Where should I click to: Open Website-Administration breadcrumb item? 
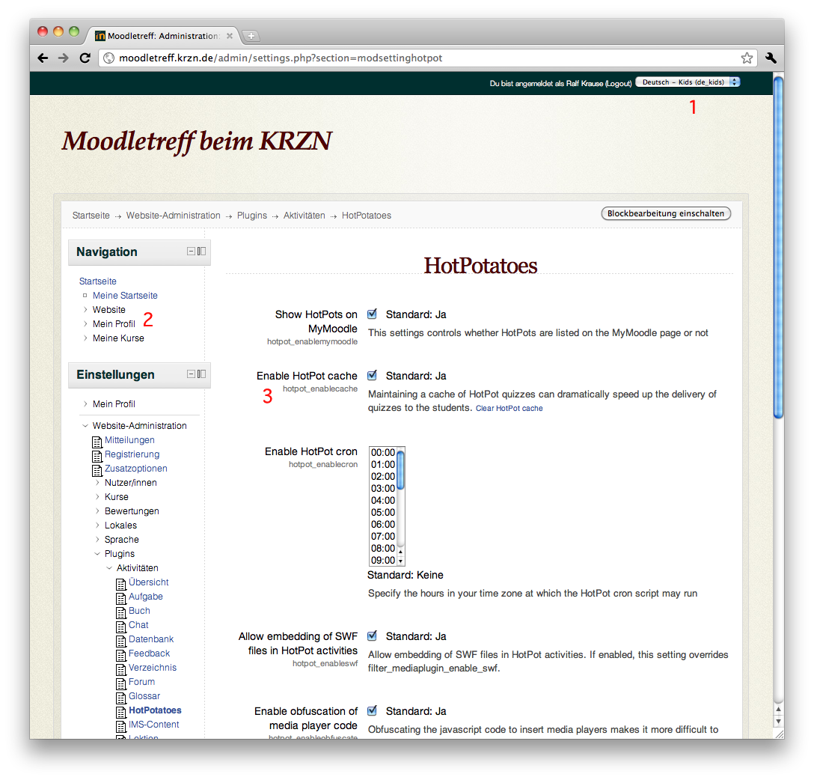[174, 216]
